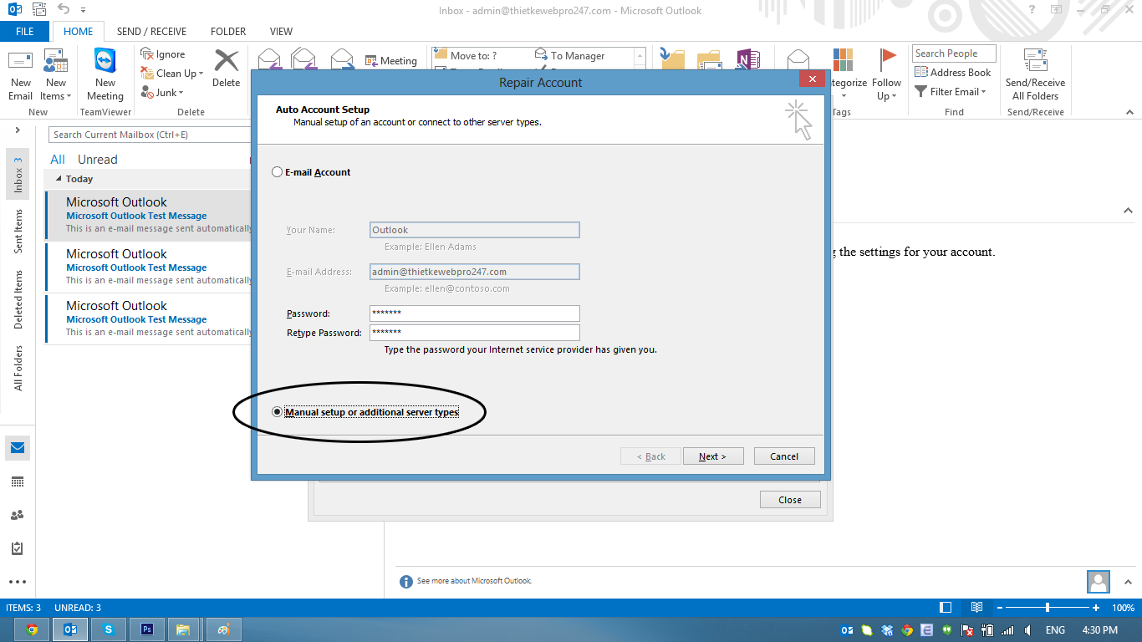Customize Quick Access Toolbar dropdown
This screenshot has height=642, width=1142.
pos(84,10)
